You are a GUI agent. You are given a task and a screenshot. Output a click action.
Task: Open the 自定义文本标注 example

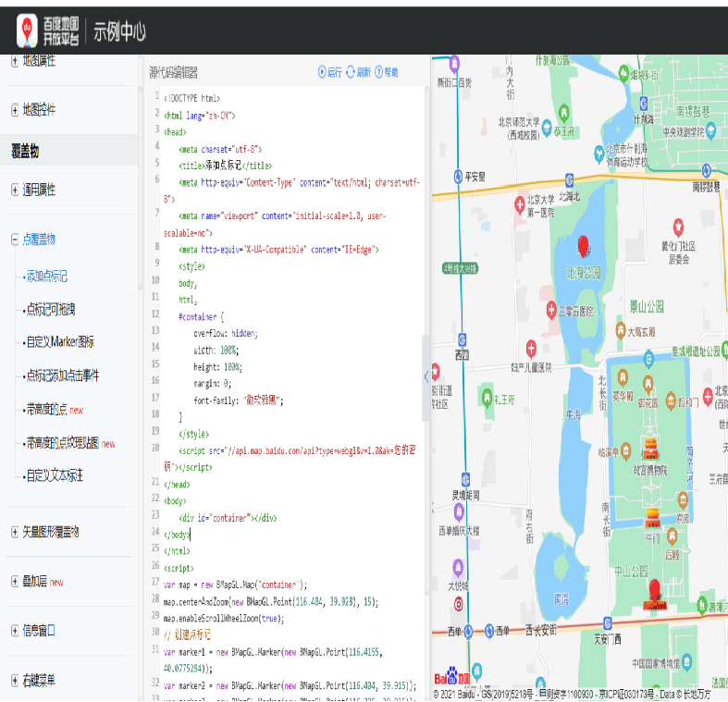(55, 475)
